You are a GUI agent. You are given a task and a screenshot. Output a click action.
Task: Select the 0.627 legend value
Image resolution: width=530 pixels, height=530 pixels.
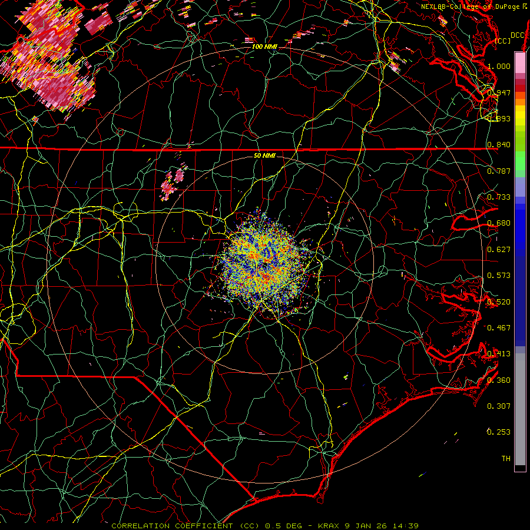pyautogui.click(x=499, y=249)
